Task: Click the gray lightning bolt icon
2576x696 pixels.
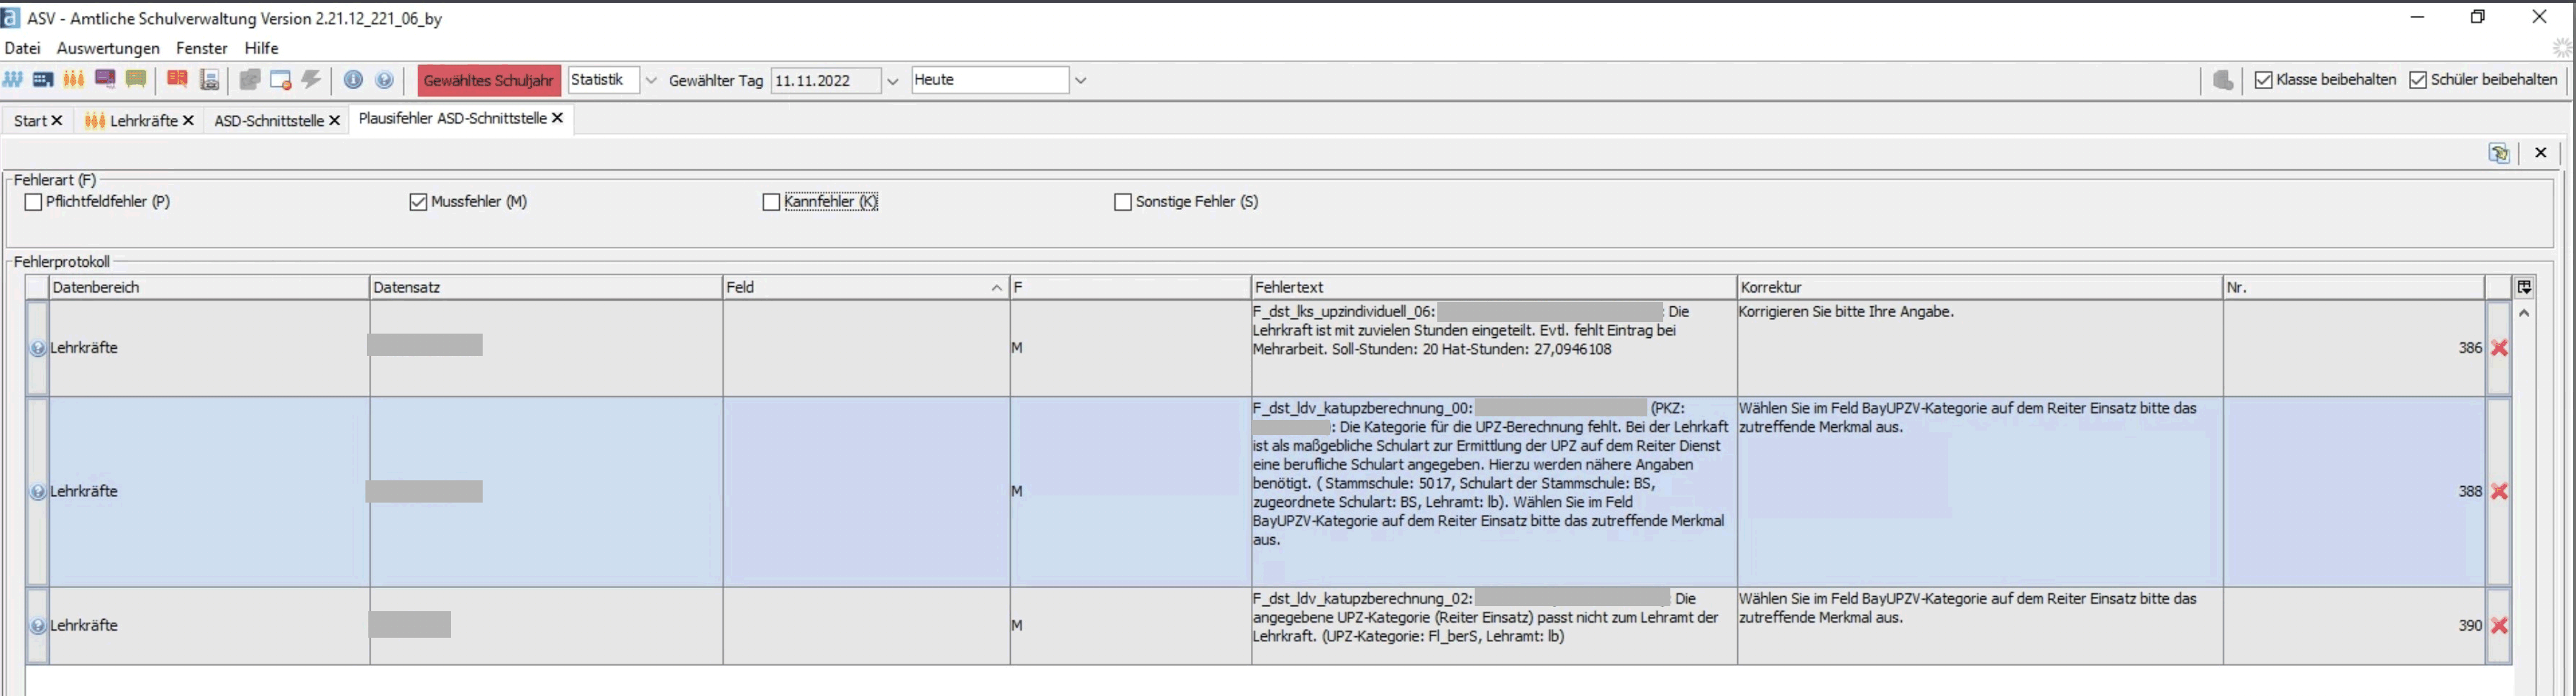Action: [312, 80]
